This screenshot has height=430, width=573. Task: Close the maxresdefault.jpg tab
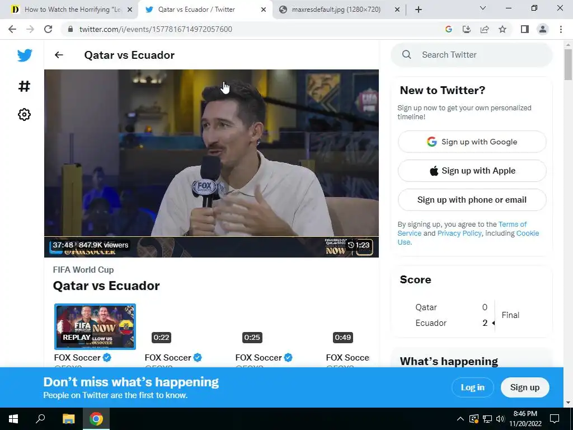(x=397, y=10)
